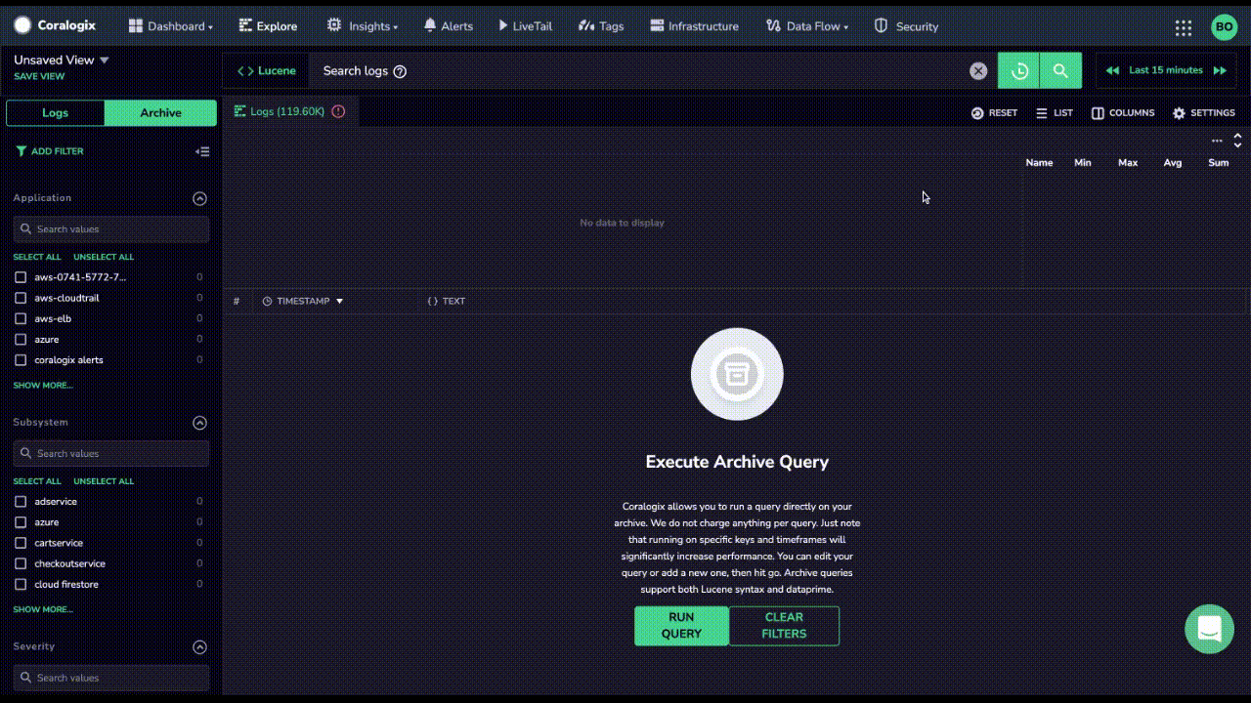The height and width of the screenshot is (703, 1251).
Task: Check the cloud firestore subsystem
Action: [21, 584]
